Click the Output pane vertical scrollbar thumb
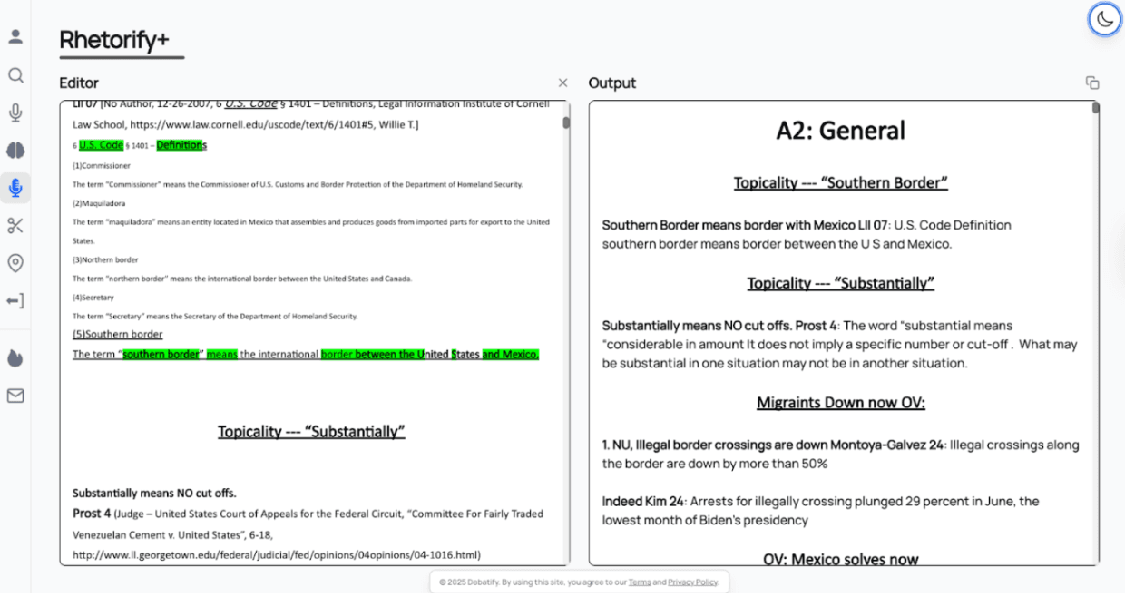The width and height of the screenshot is (1125, 597). [1095, 109]
